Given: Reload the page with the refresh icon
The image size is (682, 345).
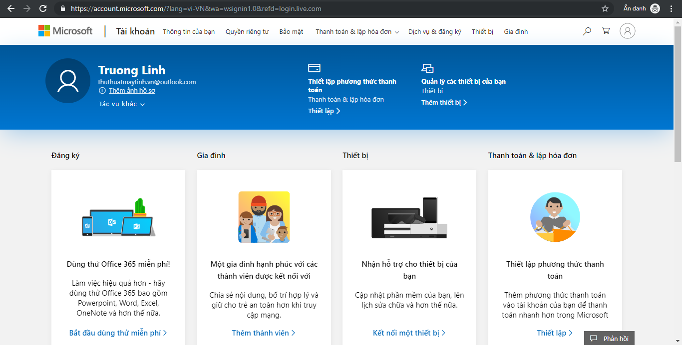Looking at the screenshot, I should 42,8.
